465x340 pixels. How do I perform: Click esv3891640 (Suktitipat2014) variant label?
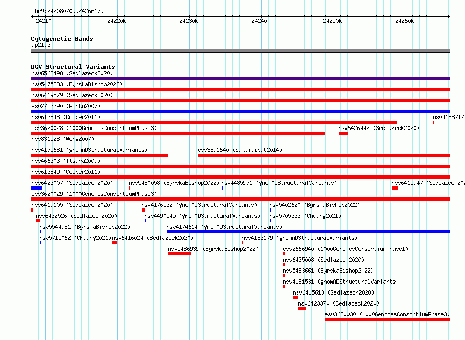240,150
